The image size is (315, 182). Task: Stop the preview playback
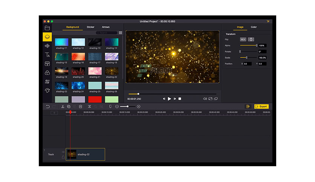tap(180, 99)
